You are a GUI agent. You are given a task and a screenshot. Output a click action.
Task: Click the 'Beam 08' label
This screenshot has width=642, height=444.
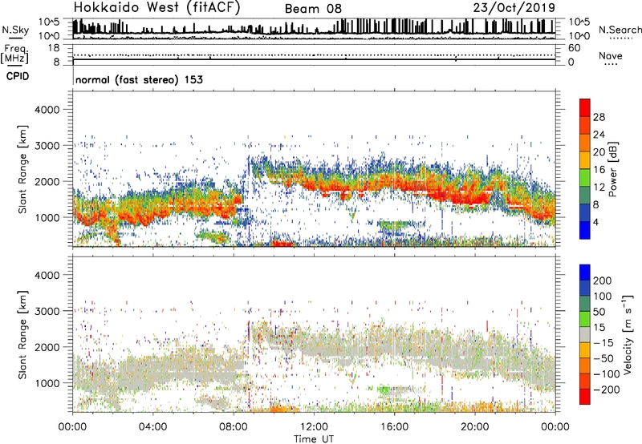pyautogui.click(x=313, y=9)
